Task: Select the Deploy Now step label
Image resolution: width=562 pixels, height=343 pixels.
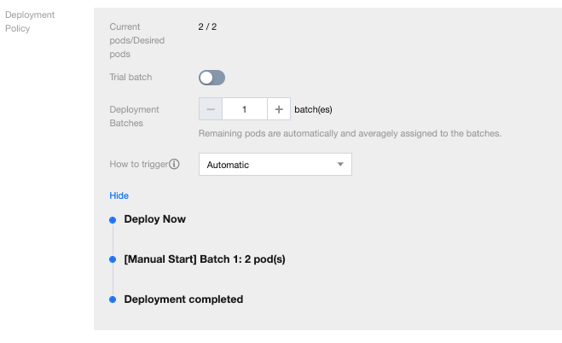Action: click(155, 219)
